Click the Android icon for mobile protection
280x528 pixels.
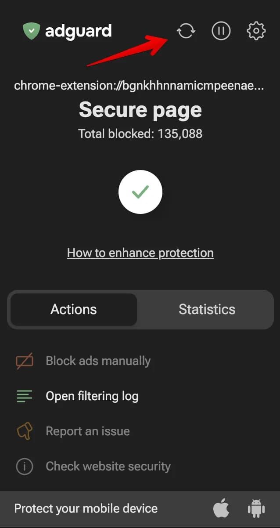point(256,508)
